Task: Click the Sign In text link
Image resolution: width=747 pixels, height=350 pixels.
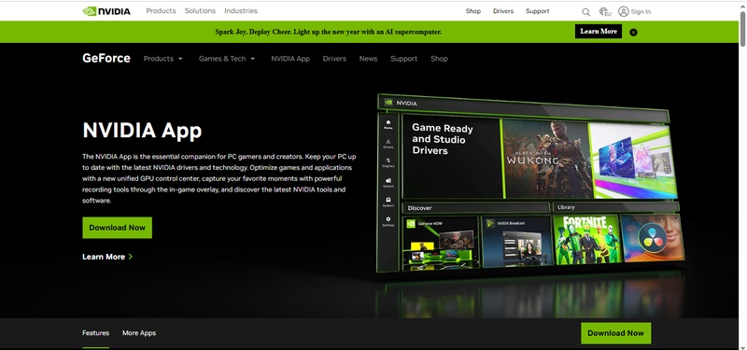Action: coord(641,12)
